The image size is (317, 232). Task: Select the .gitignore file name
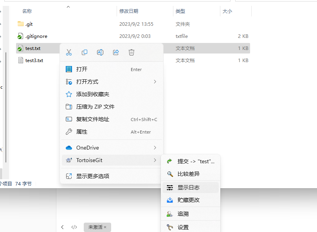36,36
